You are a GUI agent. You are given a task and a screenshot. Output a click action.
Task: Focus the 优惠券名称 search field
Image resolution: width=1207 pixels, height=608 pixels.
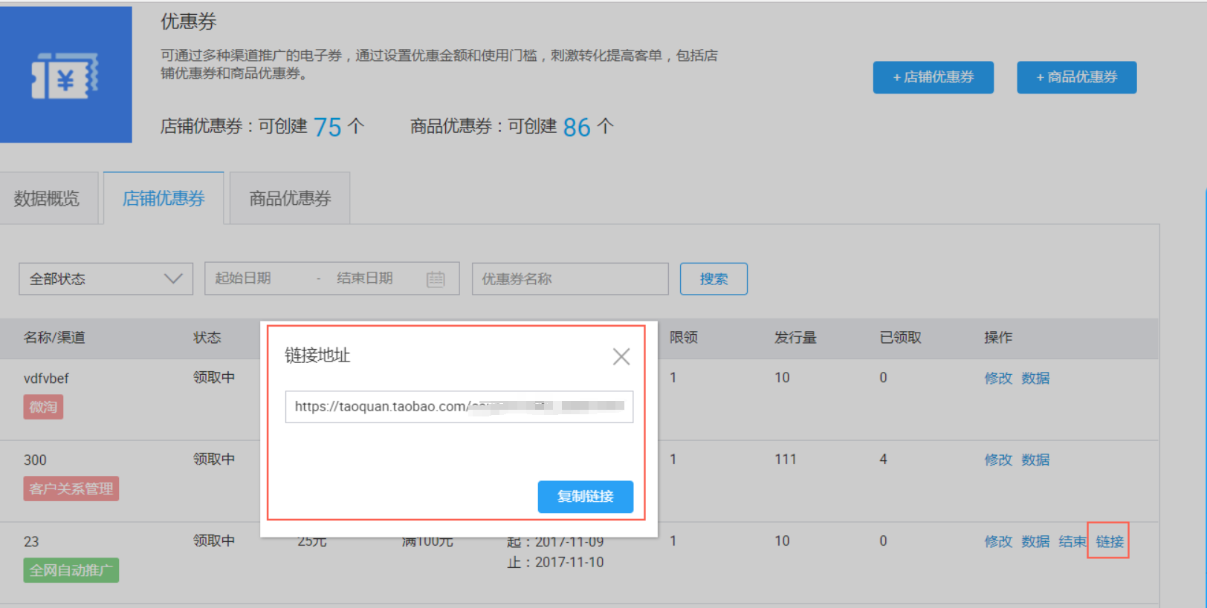(570, 279)
